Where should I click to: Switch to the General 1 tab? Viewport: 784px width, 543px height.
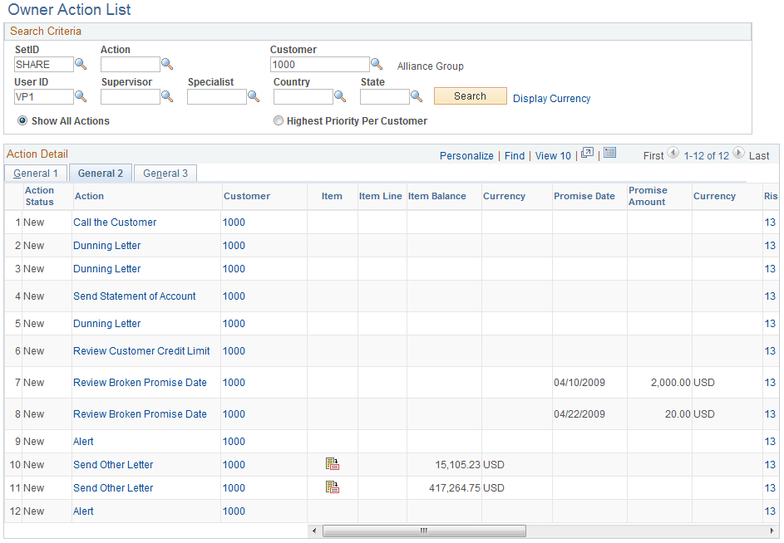[x=35, y=173]
